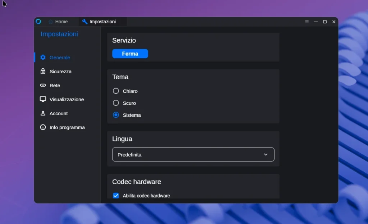The image size is (368, 224).
Task: Click inside the Lingua selection field
Action: point(180,154)
